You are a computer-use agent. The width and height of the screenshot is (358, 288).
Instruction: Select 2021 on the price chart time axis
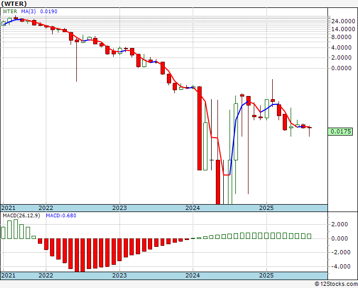coord(8,208)
